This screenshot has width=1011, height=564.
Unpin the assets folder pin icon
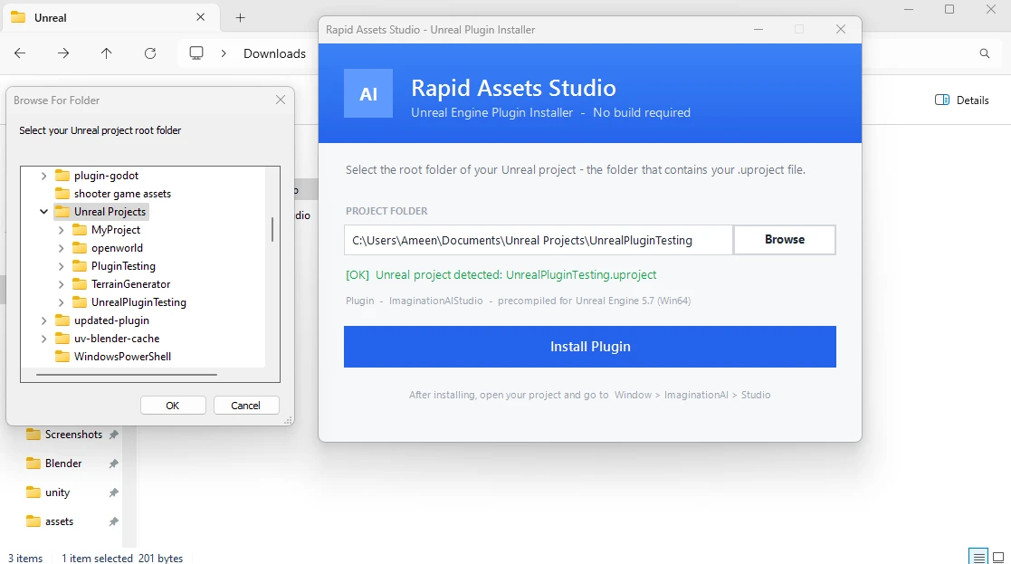pos(113,521)
